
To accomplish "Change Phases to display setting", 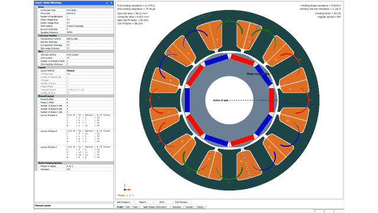I will pos(89,166).
